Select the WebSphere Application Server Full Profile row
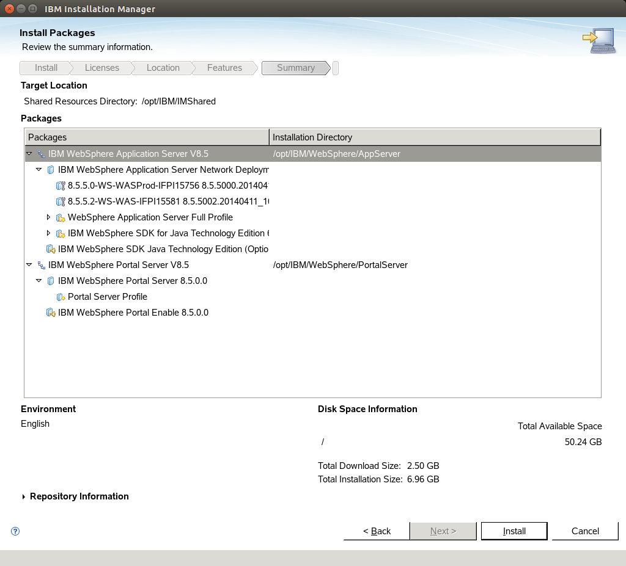626x566 pixels. [313, 217]
